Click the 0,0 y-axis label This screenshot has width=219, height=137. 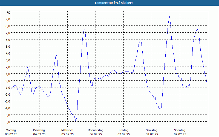[8, 81]
